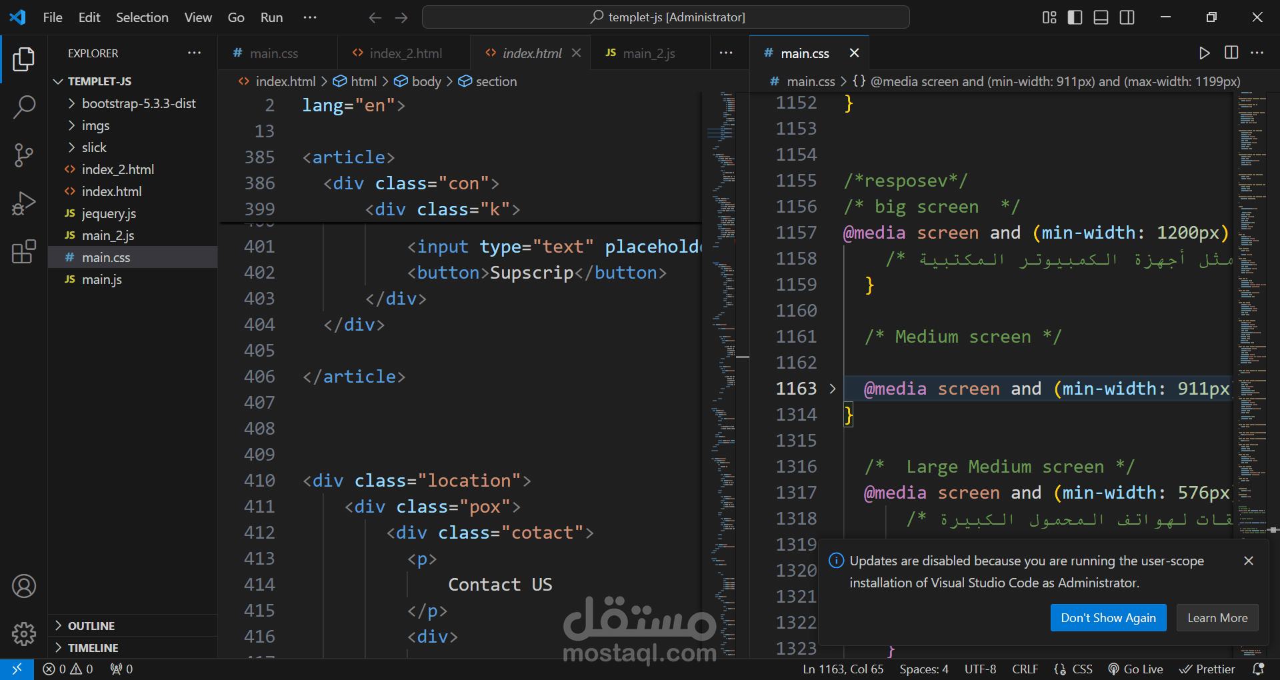Close the update notification toast
This screenshot has height=680, width=1280.
coord(1249,561)
